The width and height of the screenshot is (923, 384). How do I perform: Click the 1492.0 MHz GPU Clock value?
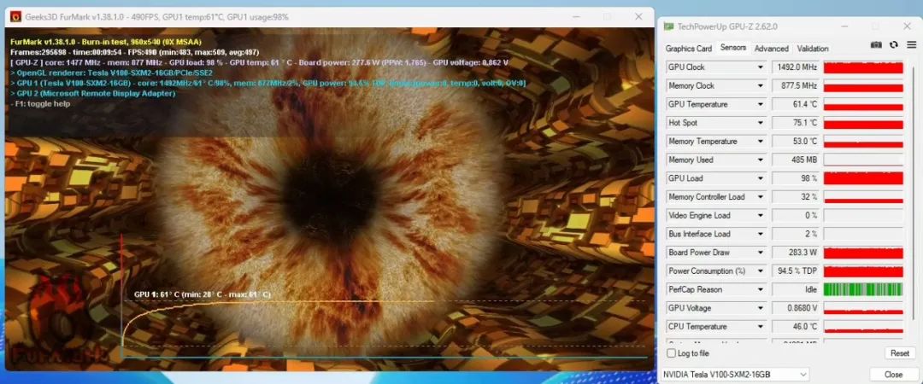pos(796,67)
